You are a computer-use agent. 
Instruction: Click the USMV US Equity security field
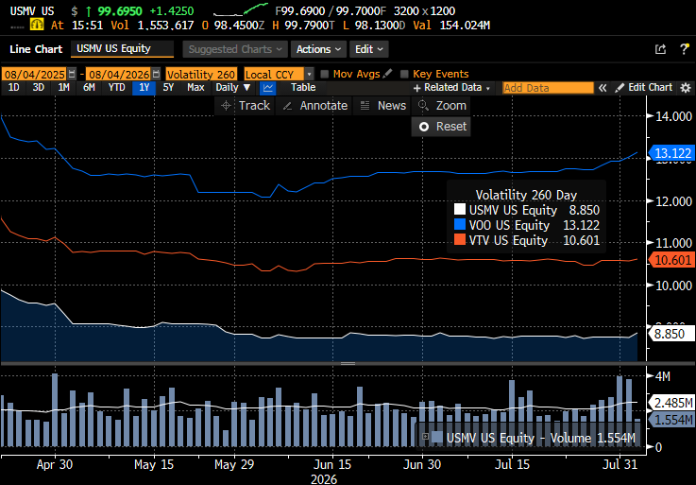(122, 49)
